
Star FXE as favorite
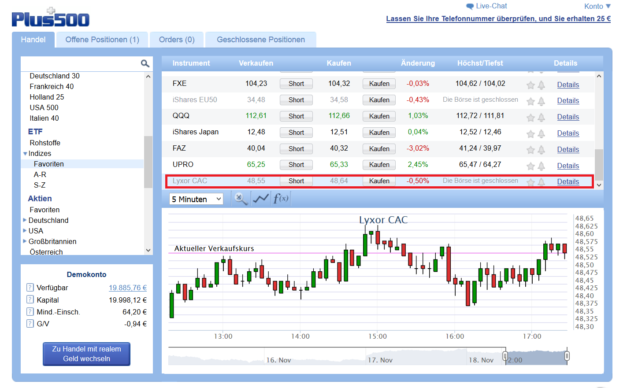tap(531, 85)
